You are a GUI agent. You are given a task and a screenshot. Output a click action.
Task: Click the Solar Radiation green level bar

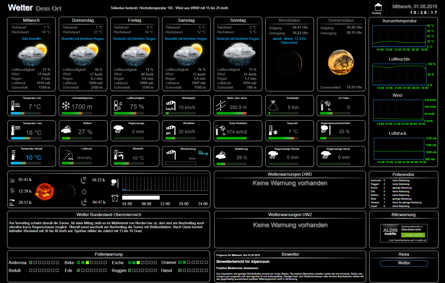tap(232, 138)
